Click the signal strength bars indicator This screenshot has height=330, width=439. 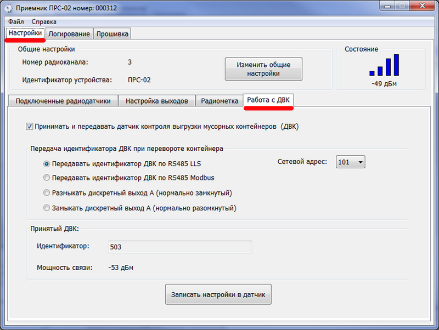pos(384,65)
